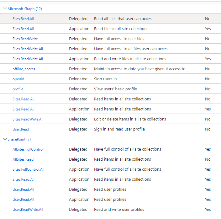Select 'Read all files that user can access'
The width and height of the screenshot is (221, 219).
(124, 19)
